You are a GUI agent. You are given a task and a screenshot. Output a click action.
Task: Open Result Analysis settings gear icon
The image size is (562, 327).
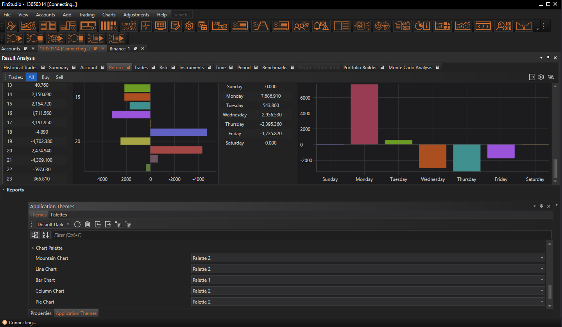tap(541, 77)
